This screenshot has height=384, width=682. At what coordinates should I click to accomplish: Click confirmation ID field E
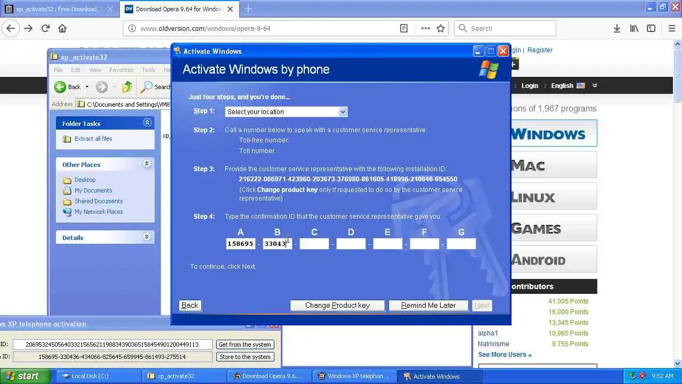[387, 244]
